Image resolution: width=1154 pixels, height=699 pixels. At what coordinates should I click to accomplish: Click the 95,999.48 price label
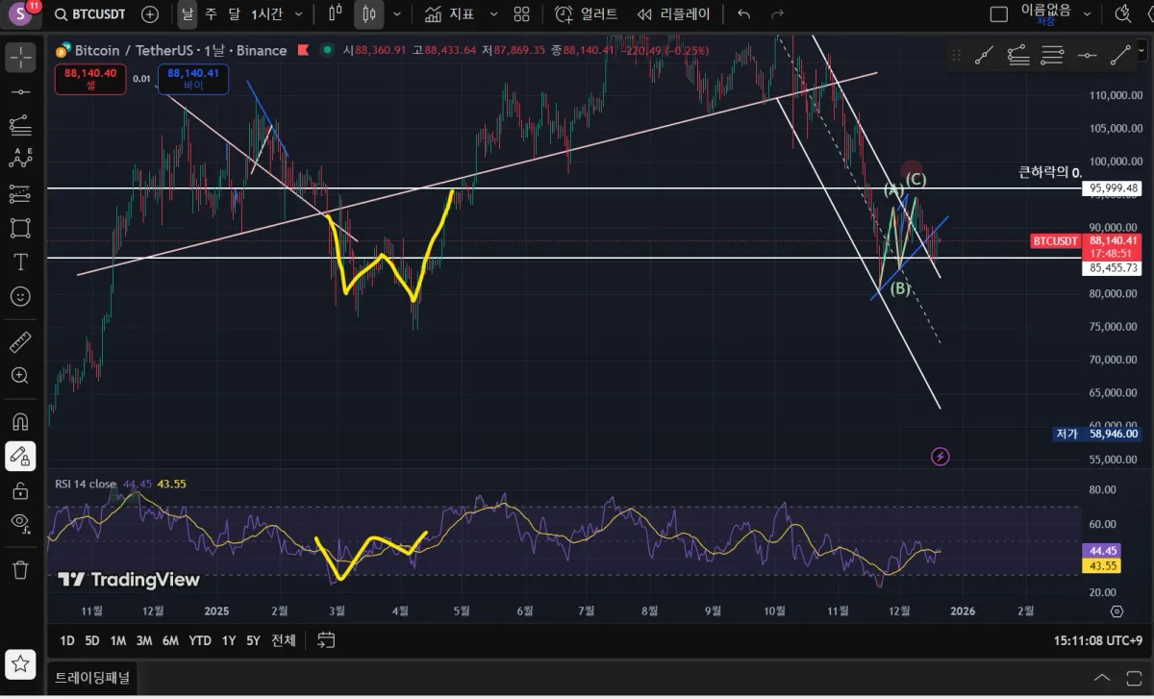click(x=1114, y=188)
